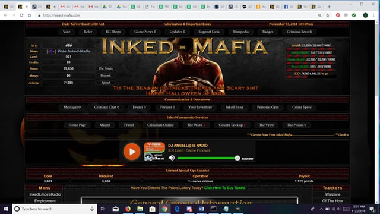Open Microsoft Store from the taskbar

(x=152, y=209)
